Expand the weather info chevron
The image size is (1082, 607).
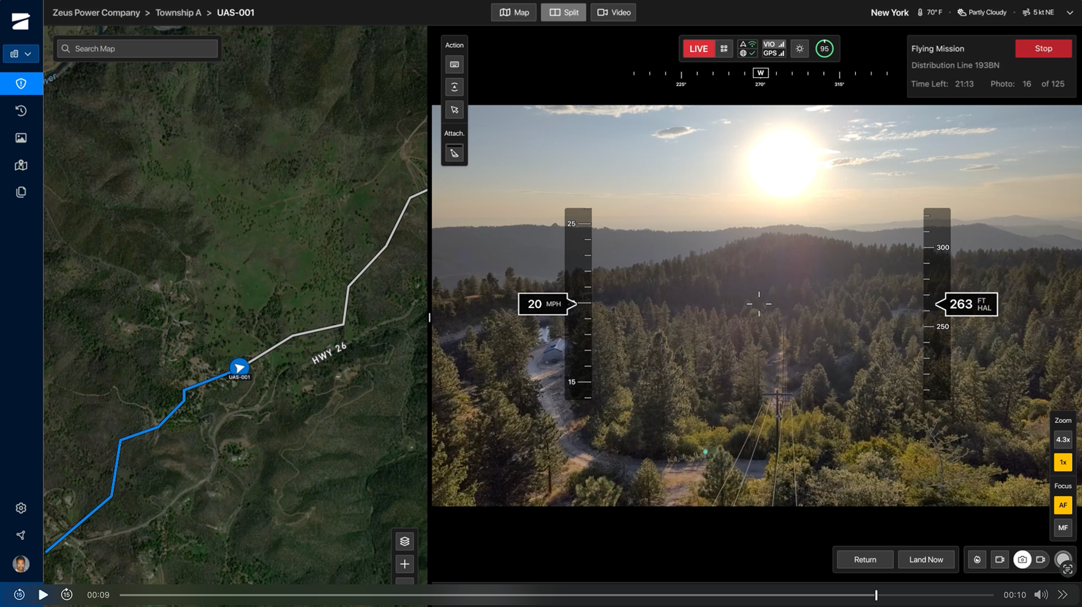tap(1070, 13)
